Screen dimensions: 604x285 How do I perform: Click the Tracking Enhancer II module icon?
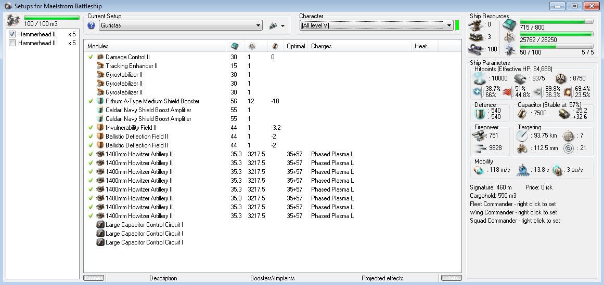(100, 66)
